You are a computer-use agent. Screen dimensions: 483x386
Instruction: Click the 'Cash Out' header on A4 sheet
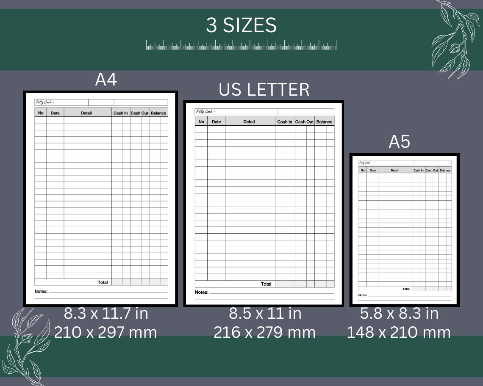[x=139, y=113]
